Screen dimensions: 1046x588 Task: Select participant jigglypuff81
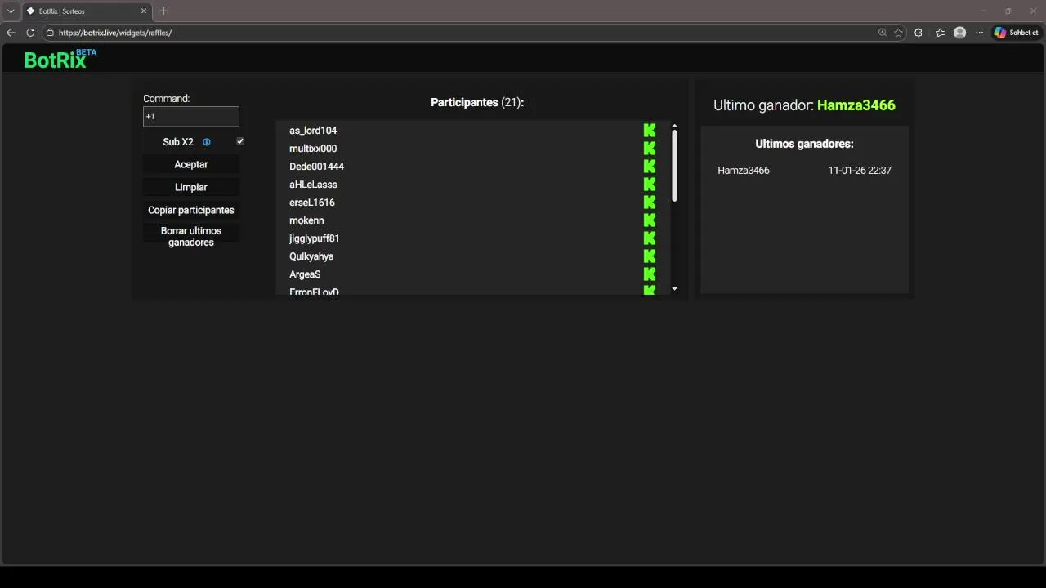coord(315,238)
